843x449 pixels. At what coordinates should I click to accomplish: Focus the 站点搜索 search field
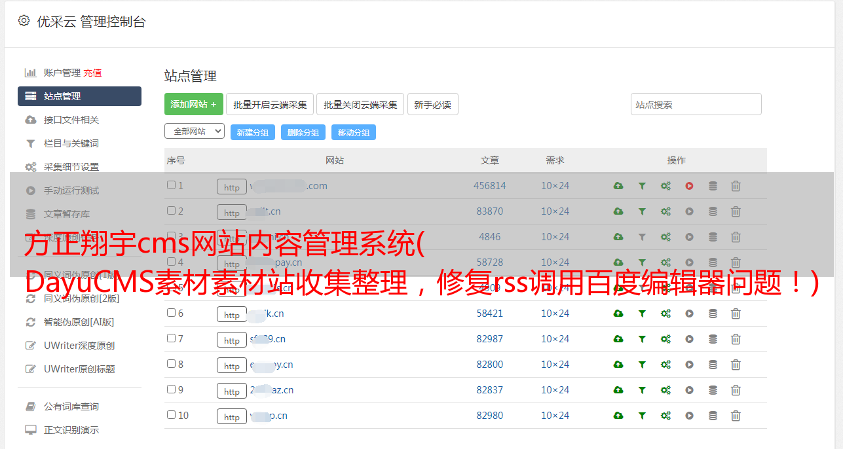click(696, 104)
